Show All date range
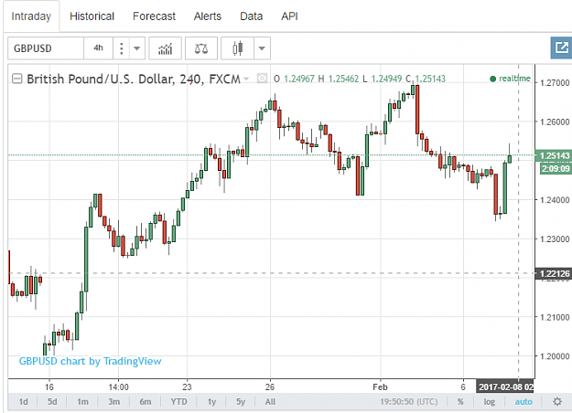Screen dimensions: 572x413 270,402
